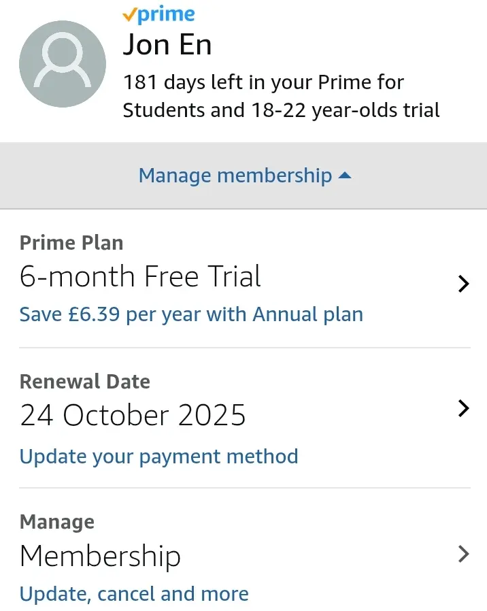Image resolution: width=487 pixels, height=611 pixels.
Task: Click the Prime Plan heading label
Action: click(71, 243)
